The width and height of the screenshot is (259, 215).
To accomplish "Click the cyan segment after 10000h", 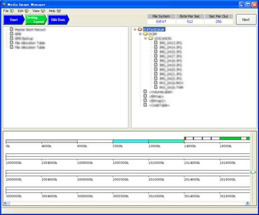I will (166, 141).
